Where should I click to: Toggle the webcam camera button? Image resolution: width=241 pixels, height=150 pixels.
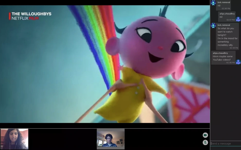pos(205,135)
